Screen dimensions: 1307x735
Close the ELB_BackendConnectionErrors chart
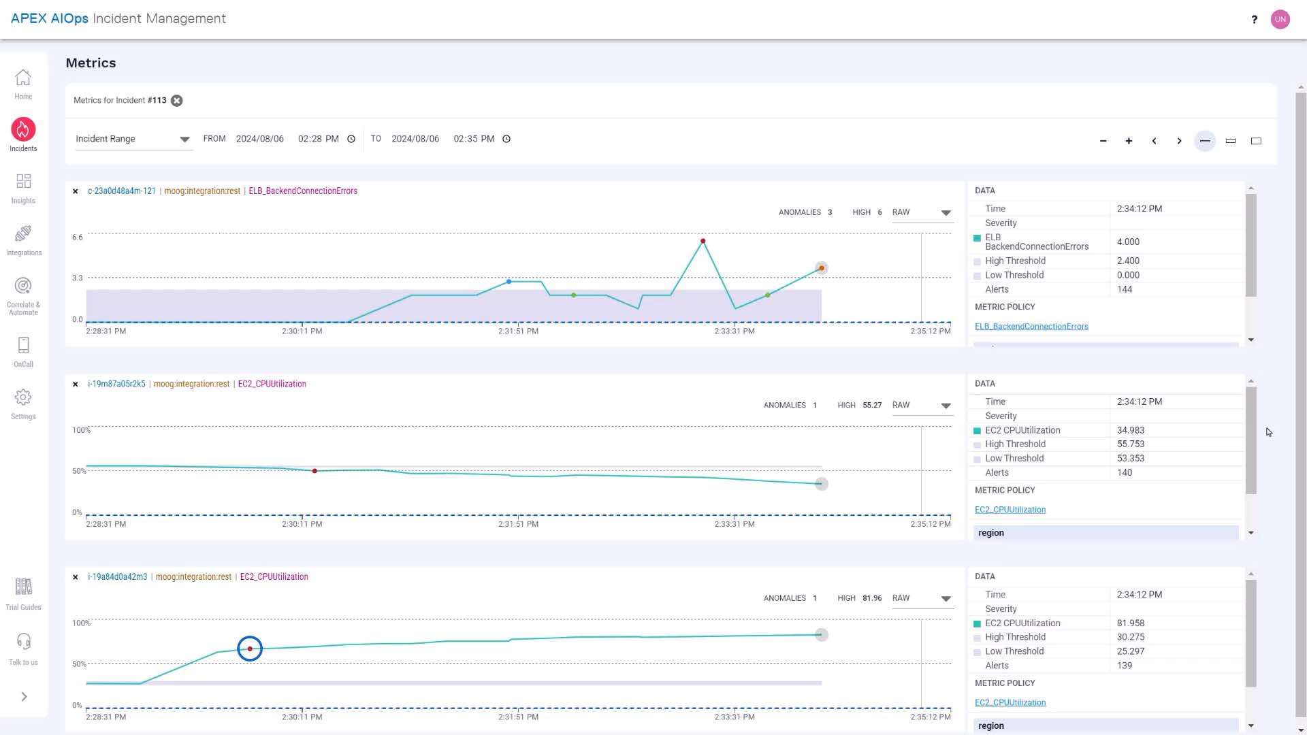76,191
